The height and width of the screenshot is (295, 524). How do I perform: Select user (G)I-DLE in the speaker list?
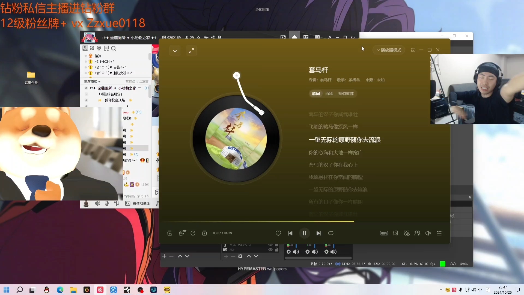(x=105, y=61)
